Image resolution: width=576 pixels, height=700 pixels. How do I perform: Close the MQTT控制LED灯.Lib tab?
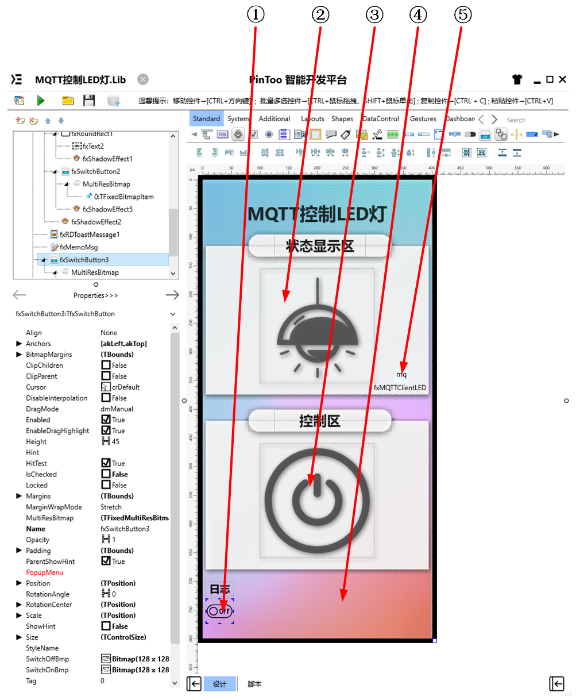coord(143,79)
